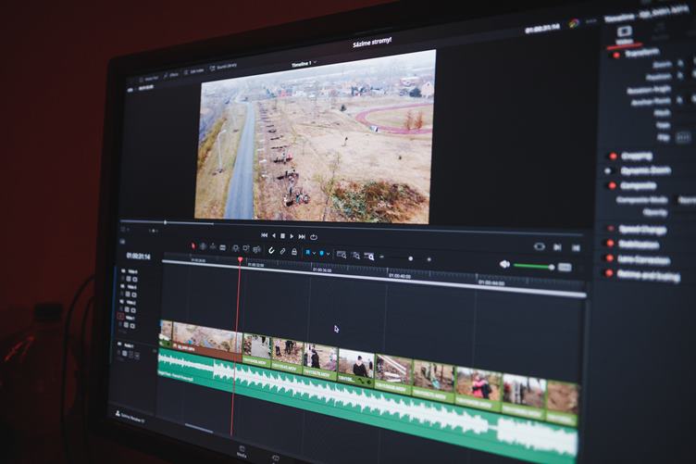Click the timeline zoom slider handle

click(x=411, y=258)
